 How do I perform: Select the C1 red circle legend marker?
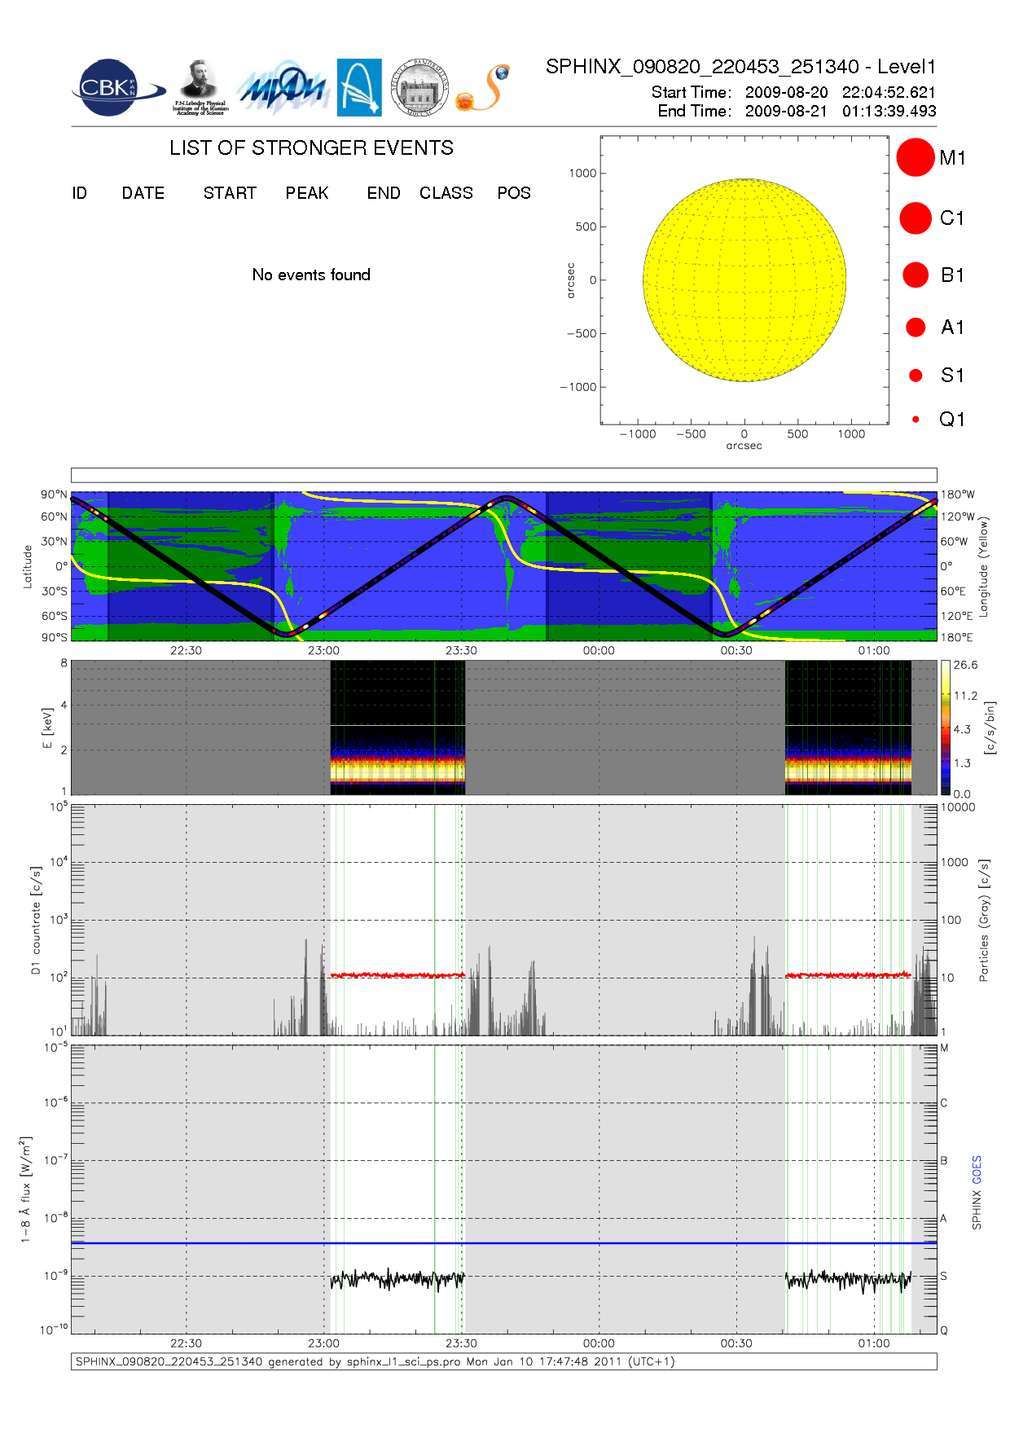[915, 218]
